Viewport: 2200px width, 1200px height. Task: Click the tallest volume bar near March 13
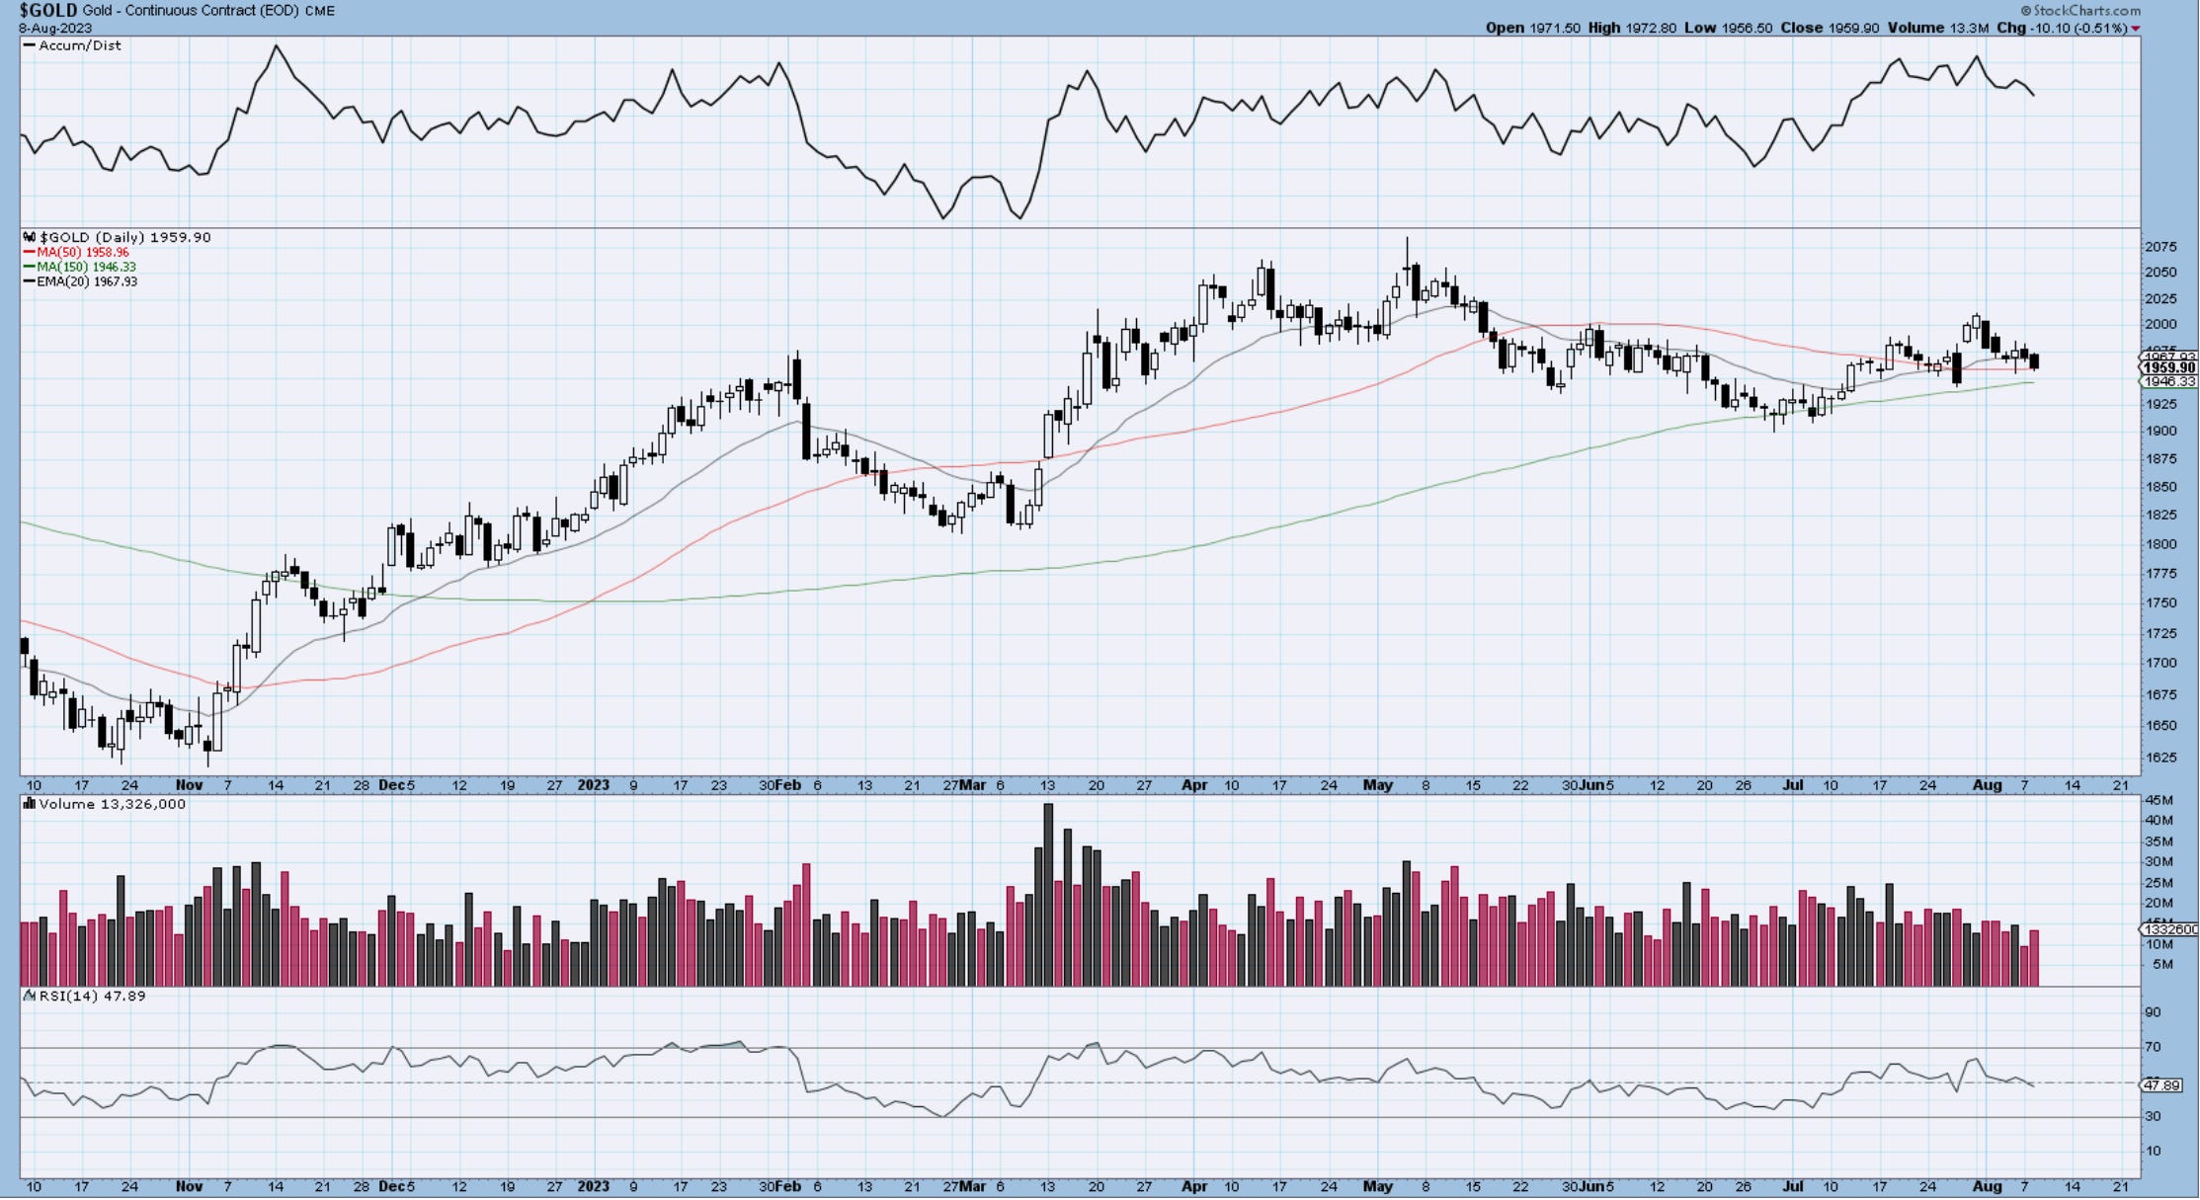tap(1048, 894)
